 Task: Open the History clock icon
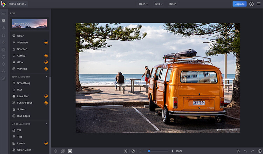(259, 151)
